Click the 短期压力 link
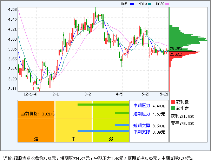211x160 pixels. 142,114
